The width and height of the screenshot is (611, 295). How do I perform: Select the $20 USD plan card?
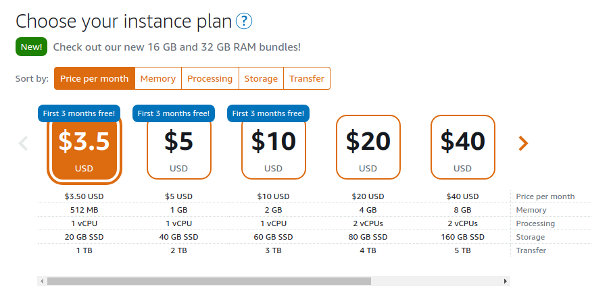pyautogui.click(x=368, y=147)
